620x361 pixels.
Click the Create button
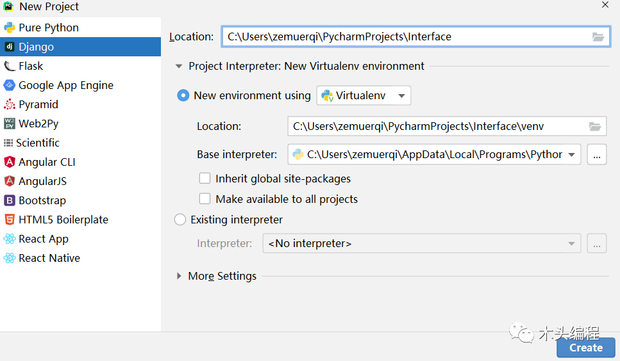pos(585,348)
